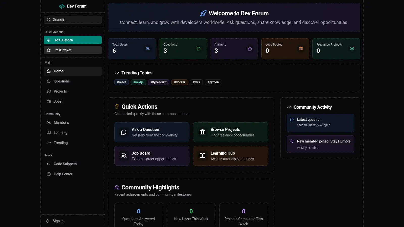Open the Home menu item
The image size is (404, 227).
tap(73, 71)
